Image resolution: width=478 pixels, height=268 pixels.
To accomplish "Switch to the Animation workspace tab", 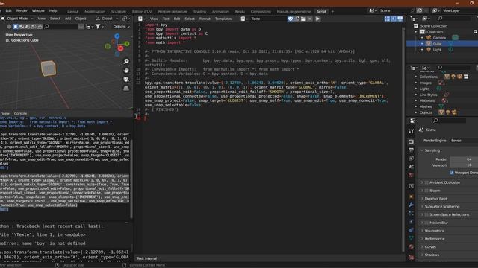I will tap(220, 12).
